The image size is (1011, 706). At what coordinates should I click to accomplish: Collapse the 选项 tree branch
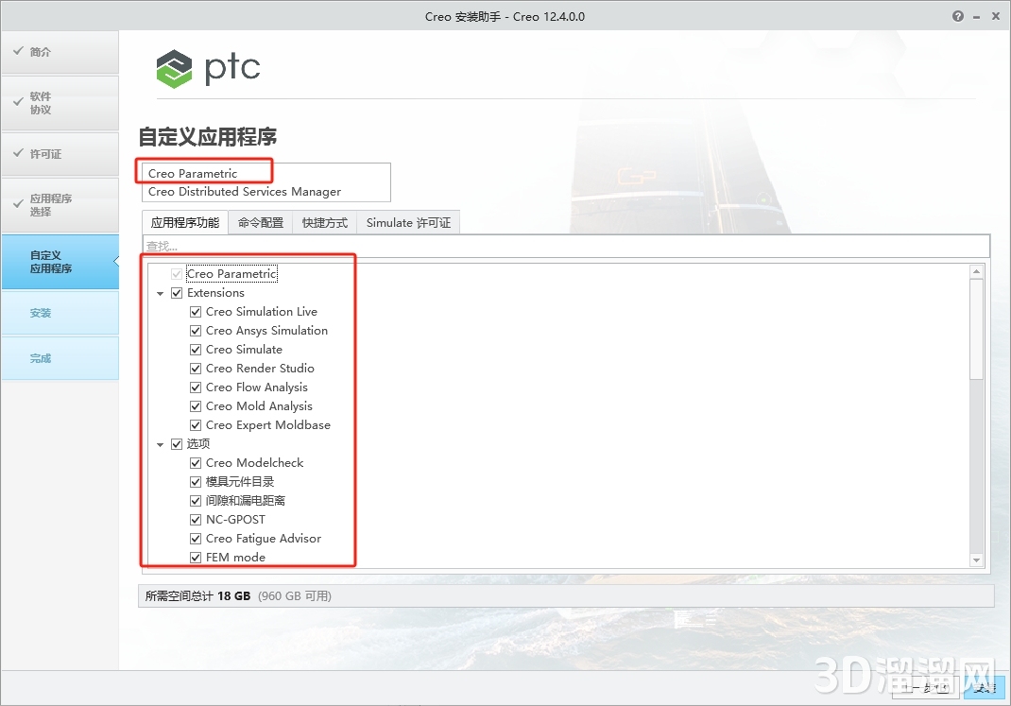(160, 443)
